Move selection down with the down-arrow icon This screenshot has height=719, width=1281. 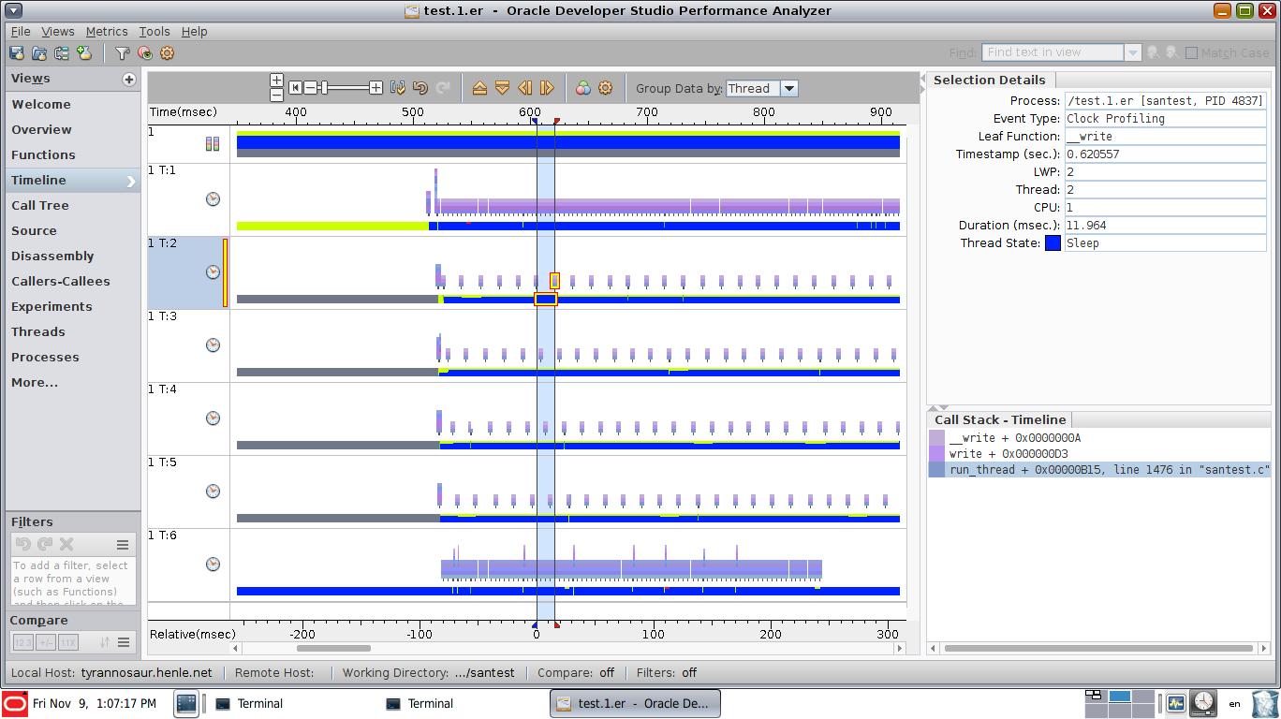coord(502,88)
